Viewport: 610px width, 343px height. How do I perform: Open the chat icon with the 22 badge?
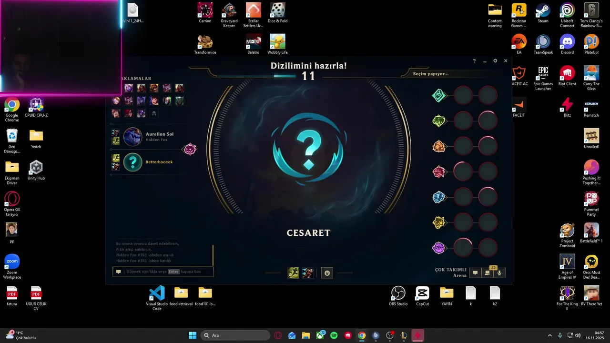(x=487, y=273)
